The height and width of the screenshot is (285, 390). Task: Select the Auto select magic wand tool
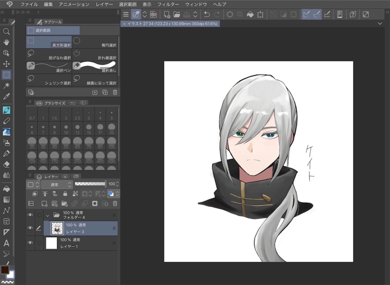[x=6, y=86]
